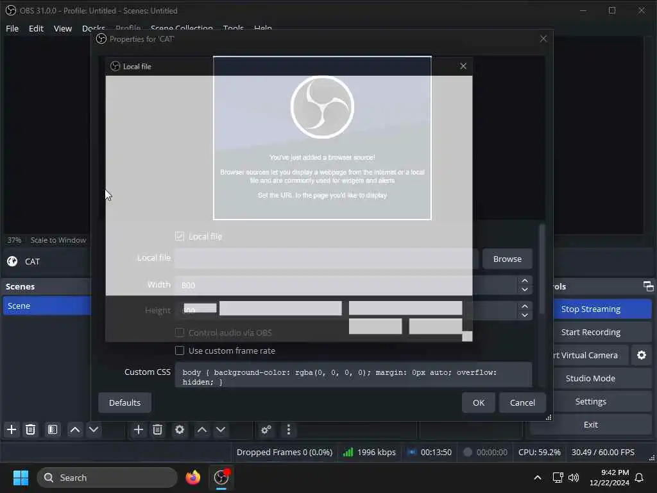Click the 37% zoom value
The width and height of the screenshot is (657, 493).
(x=14, y=240)
